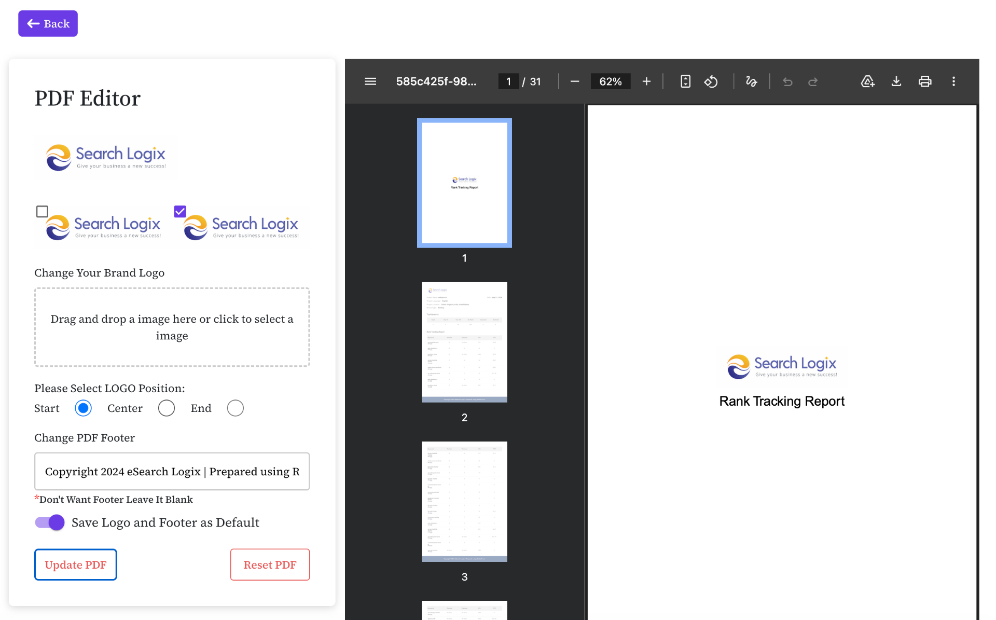Open page 3 thumbnail
The image size is (996, 620).
(464, 502)
